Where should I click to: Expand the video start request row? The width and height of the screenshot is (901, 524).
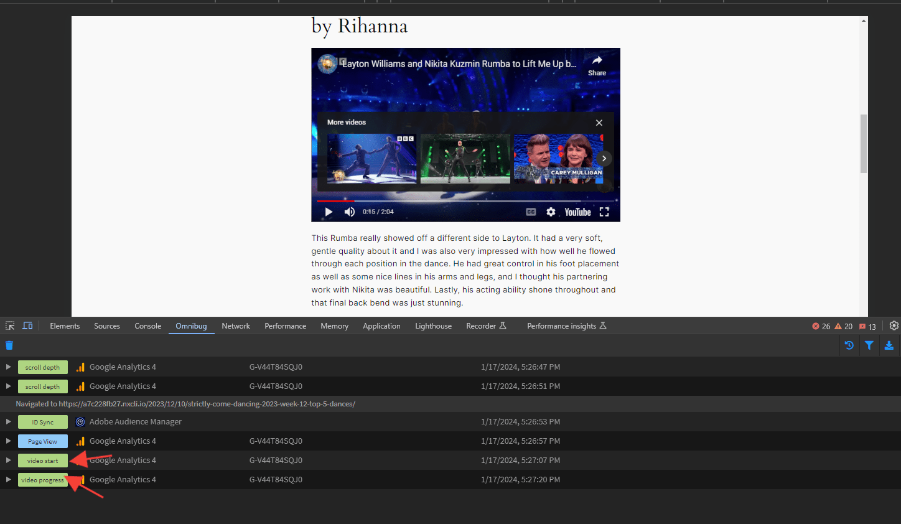(x=8, y=461)
